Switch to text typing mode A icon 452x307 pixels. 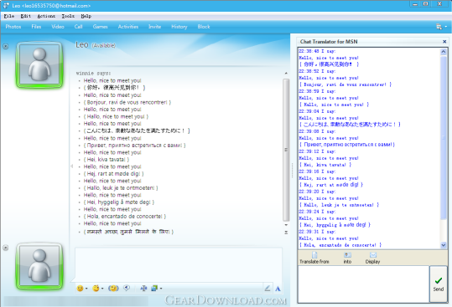[x=278, y=289]
